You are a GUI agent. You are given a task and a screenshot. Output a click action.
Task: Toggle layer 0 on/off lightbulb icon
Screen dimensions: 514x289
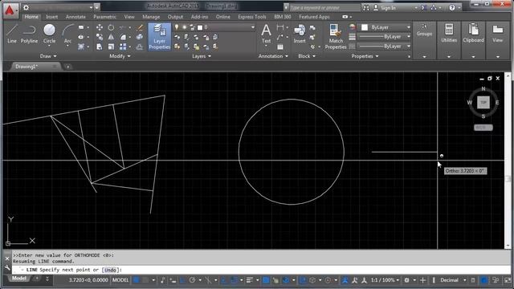coord(177,27)
